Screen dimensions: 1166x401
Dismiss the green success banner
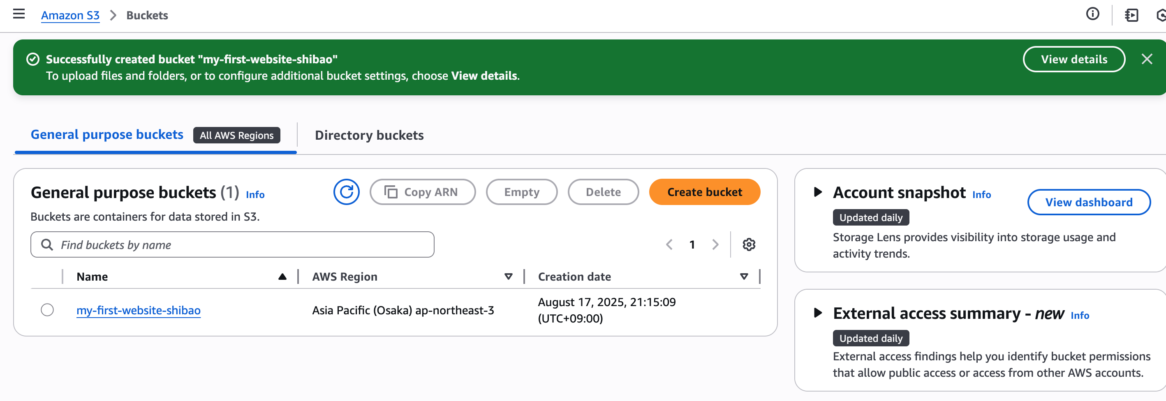[x=1147, y=59]
